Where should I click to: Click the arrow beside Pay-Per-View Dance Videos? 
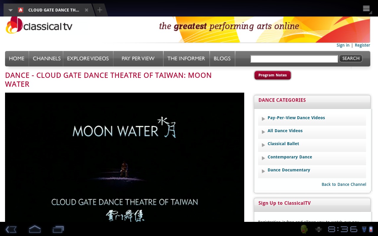263,119
